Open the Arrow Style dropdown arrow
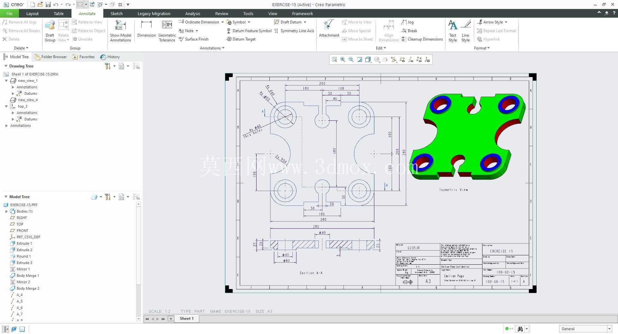Screen dimensions: 618x334 pos(506,22)
